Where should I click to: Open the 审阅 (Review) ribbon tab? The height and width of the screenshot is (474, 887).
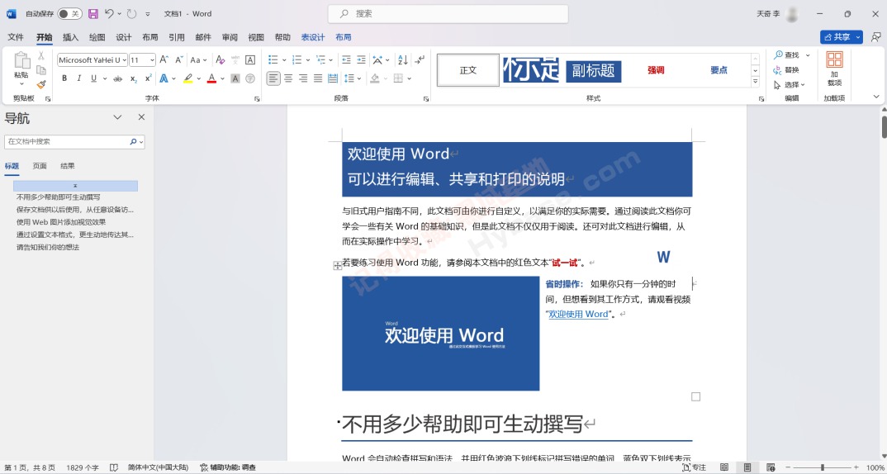(230, 37)
